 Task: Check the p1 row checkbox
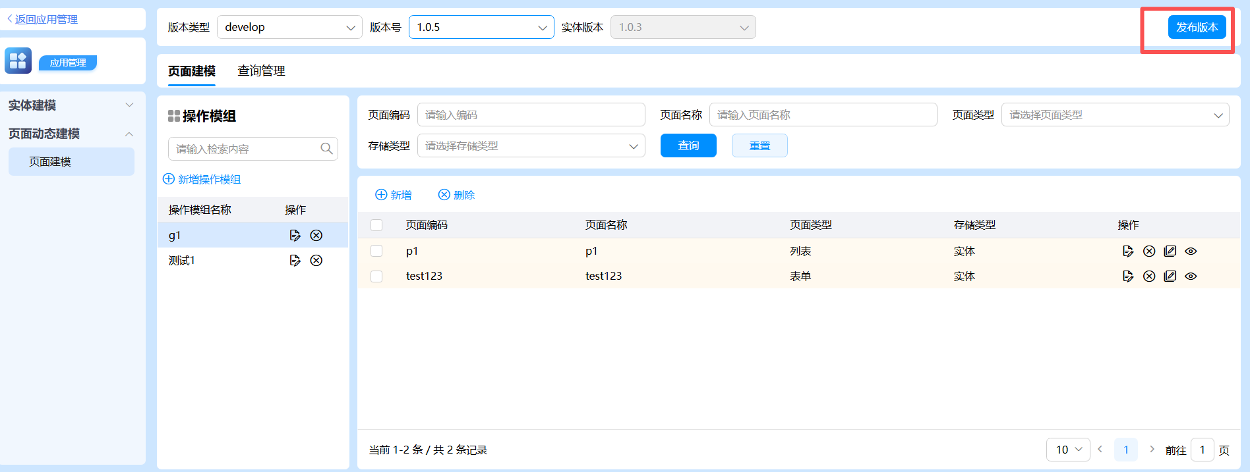[376, 251]
